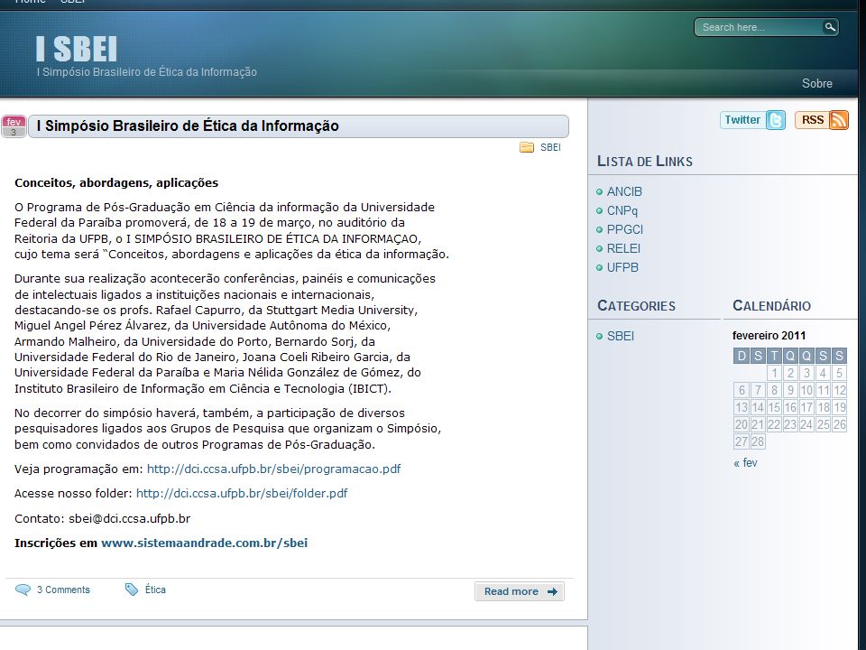Image resolution: width=866 pixels, height=650 pixels.
Task: Click the search magnifier icon
Action: point(830,27)
